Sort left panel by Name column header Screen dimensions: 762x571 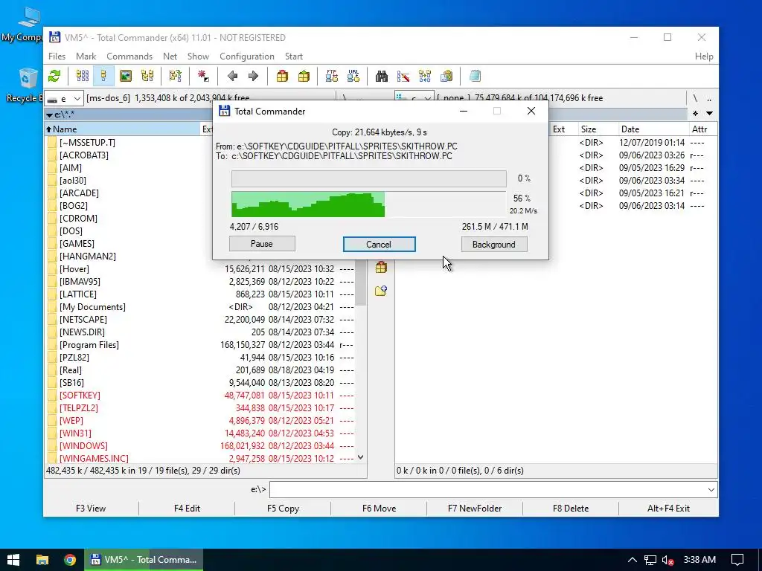[x=121, y=129]
